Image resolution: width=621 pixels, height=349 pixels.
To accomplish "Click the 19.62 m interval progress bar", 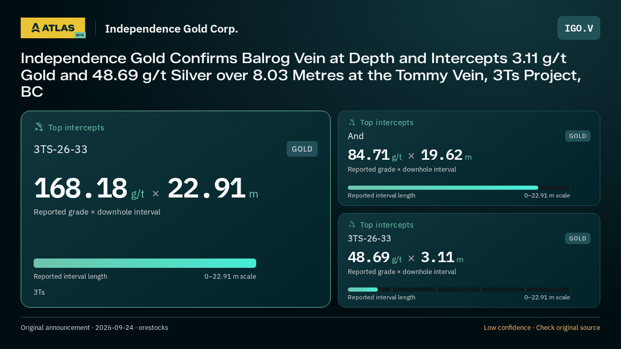I will [459, 188].
